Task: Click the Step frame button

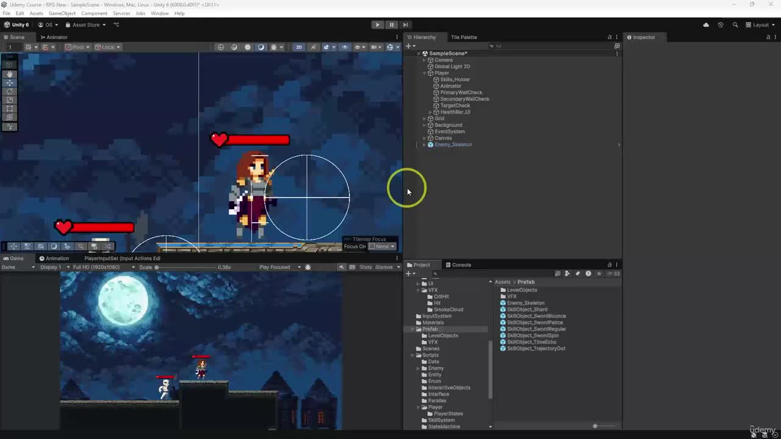Action: click(405, 25)
